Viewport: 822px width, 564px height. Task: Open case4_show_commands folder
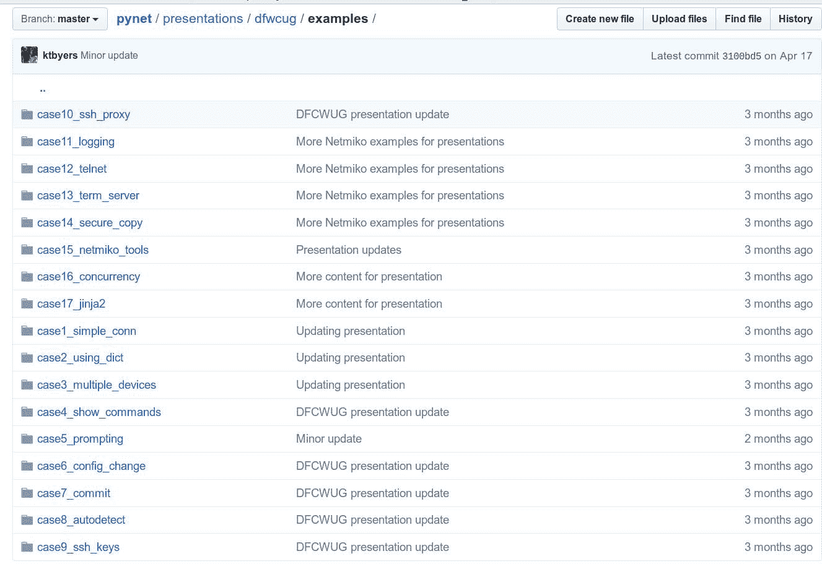99,412
